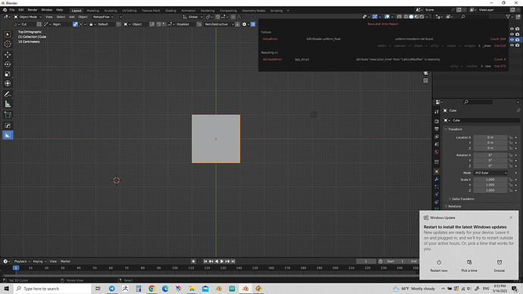Activate the Scale tool
This screenshot has width=523, height=294.
click(x=8, y=74)
